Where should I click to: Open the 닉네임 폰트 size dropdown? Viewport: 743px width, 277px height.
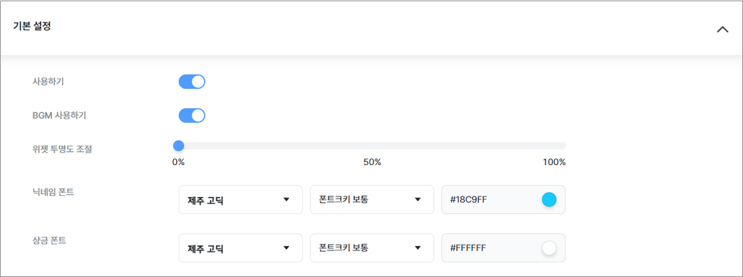[x=371, y=200]
